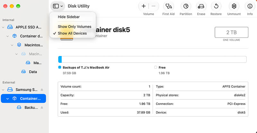
Task: Collapse the APPLE SSD tree chevron
Action: (3, 27)
